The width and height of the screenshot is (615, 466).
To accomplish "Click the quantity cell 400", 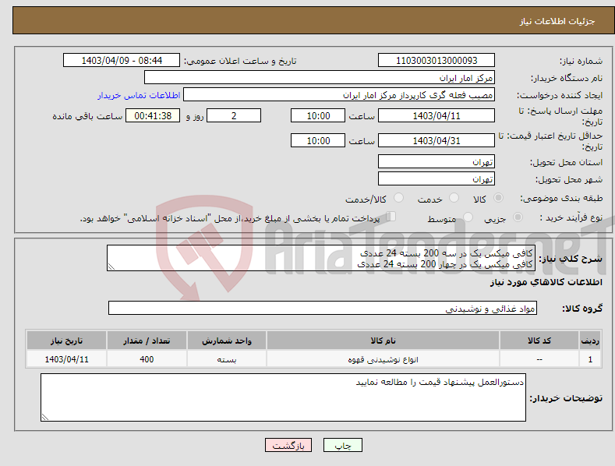I will pyautogui.click(x=147, y=359).
